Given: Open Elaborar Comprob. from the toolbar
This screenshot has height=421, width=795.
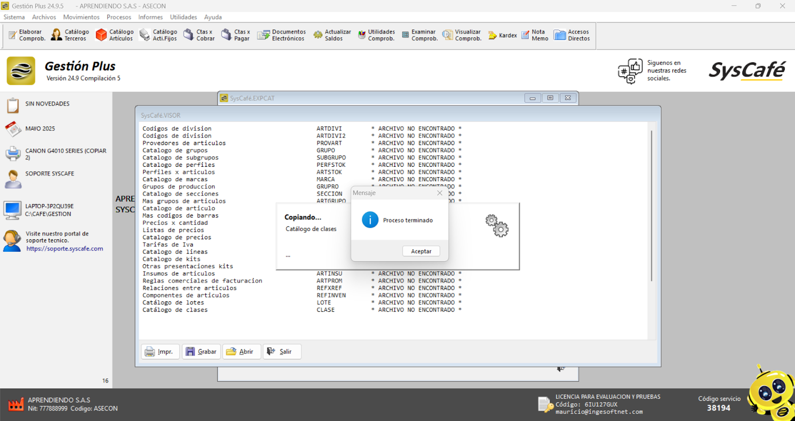Looking at the screenshot, I should (x=27, y=35).
